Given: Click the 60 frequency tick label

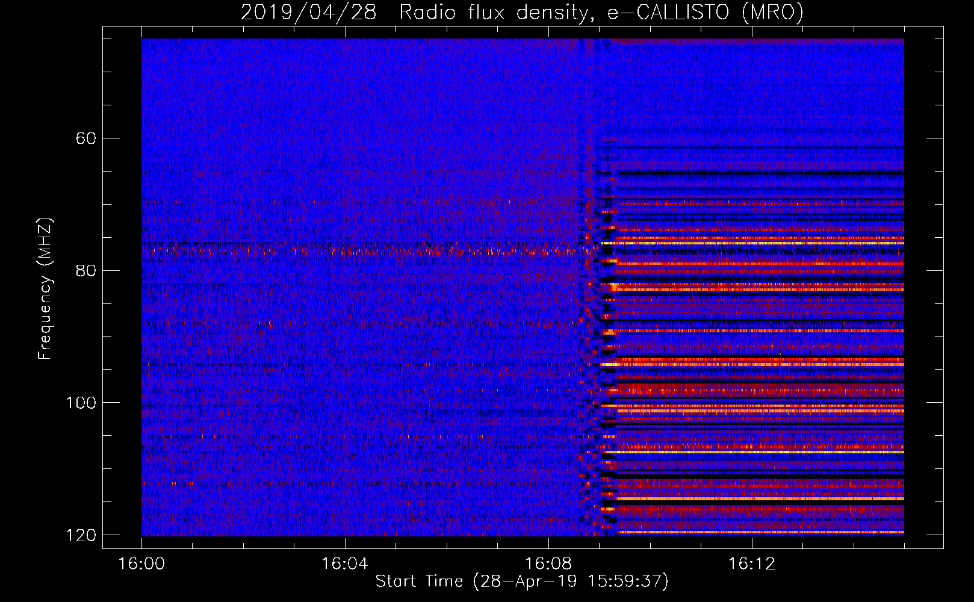Looking at the screenshot, I should pos(86,138).
